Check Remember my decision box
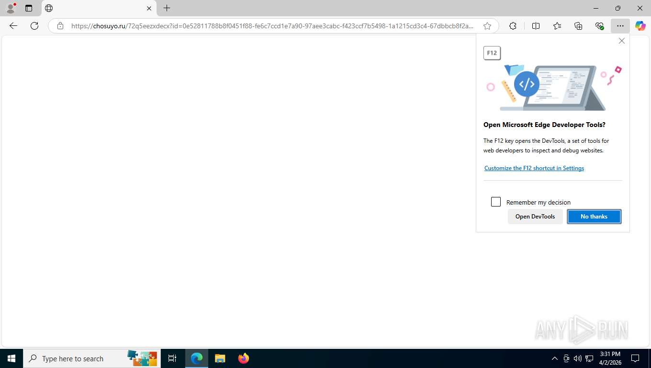The image size is (651, 368). tap(496, 202)
